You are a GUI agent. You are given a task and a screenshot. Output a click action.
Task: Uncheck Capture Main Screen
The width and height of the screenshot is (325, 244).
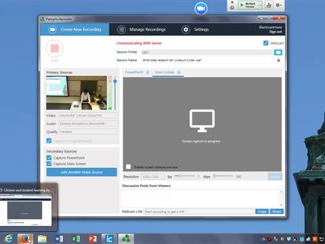tap(49, 163)
